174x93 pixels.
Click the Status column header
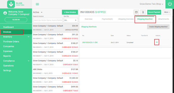pos(129,36)
